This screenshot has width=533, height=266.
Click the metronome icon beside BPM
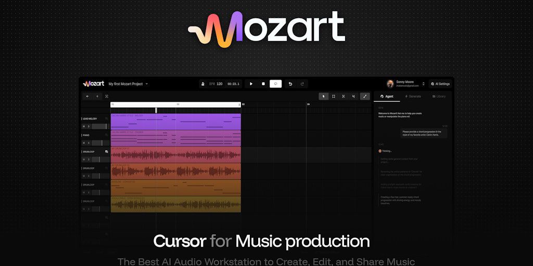coord(203,84)
